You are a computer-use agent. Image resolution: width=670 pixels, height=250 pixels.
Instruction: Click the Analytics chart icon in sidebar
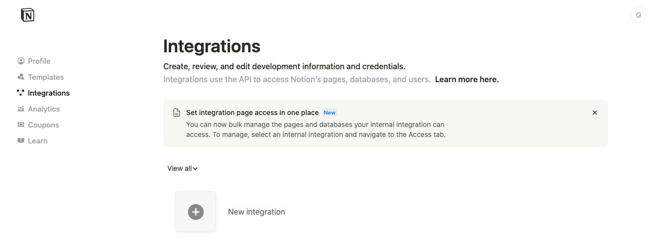point(21,109)
